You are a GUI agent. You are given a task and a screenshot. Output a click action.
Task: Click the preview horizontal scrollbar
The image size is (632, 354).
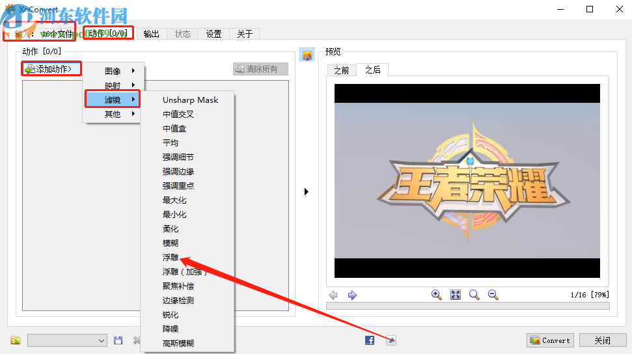tap(467, 306)
